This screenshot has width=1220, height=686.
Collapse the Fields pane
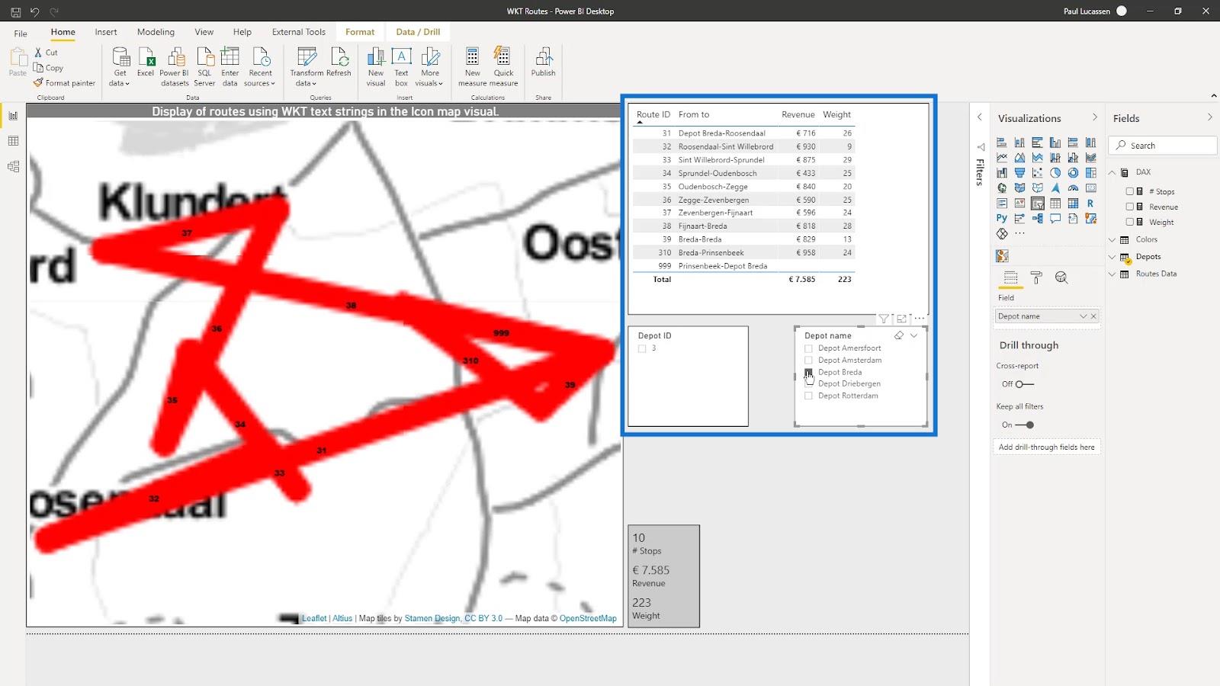coord(1209,117)
